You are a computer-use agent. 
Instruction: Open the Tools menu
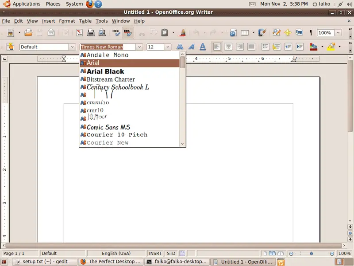101,21
